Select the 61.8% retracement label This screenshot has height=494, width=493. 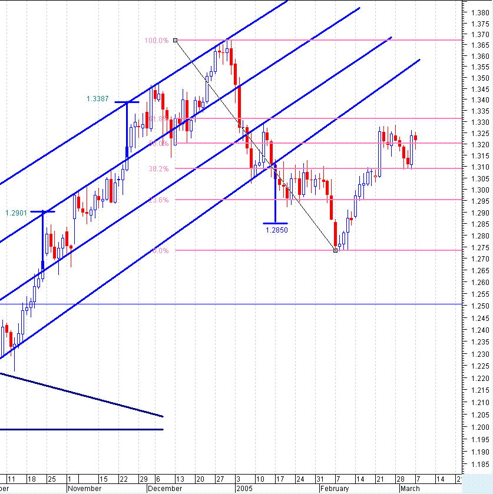tap(159, 119)
